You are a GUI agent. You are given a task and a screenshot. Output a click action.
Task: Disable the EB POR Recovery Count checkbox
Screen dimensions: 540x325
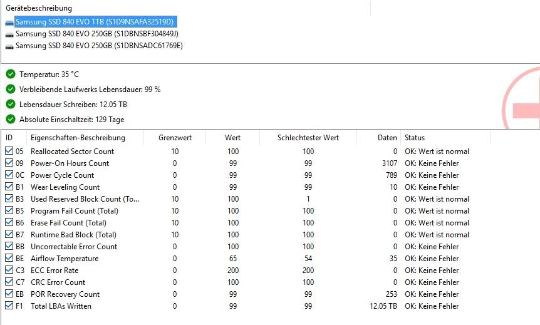tap(9, 294)
